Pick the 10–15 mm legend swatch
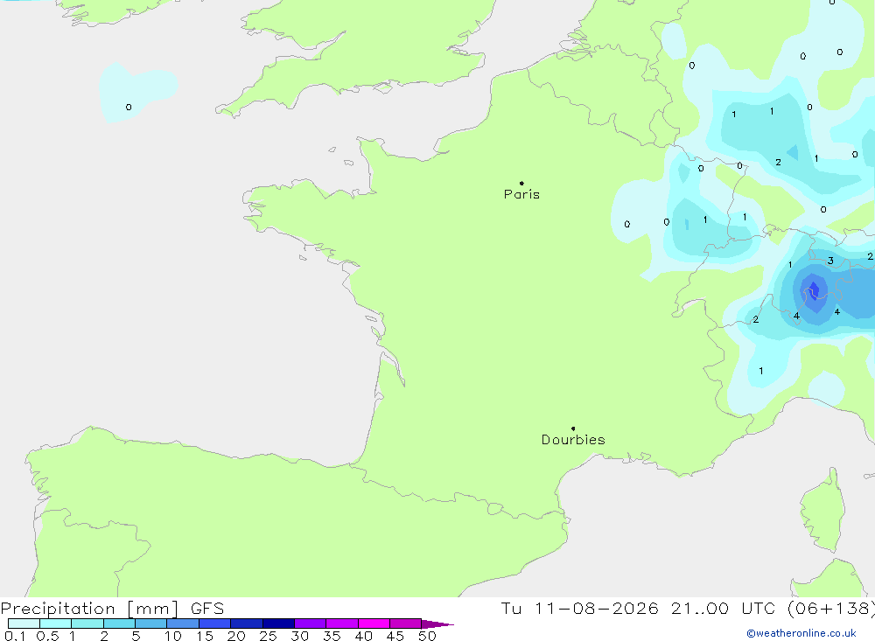Screen dimensions: 875x641 (183, 624)
